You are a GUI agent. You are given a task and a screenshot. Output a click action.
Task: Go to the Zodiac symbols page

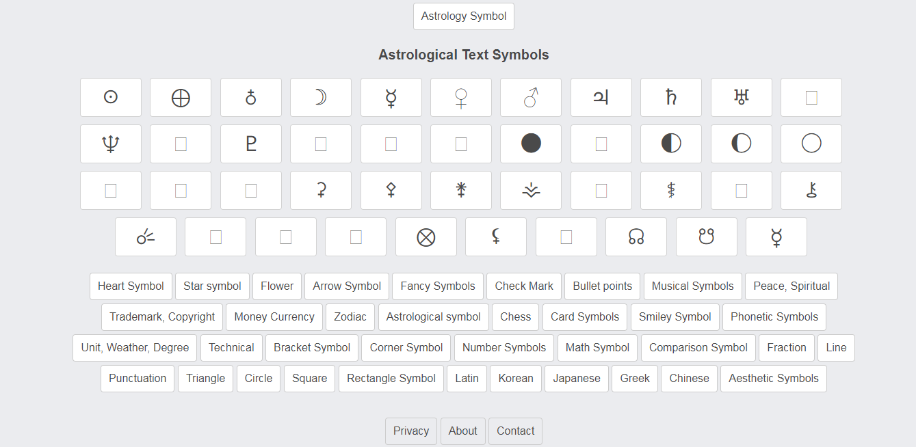(x=350, y=317)
